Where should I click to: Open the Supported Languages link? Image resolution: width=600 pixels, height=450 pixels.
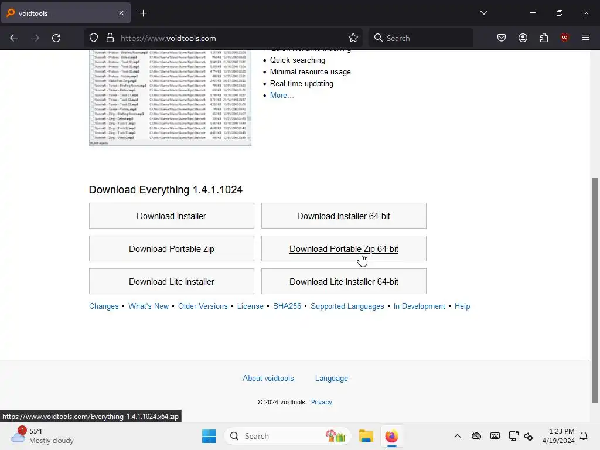click(347, 306)
